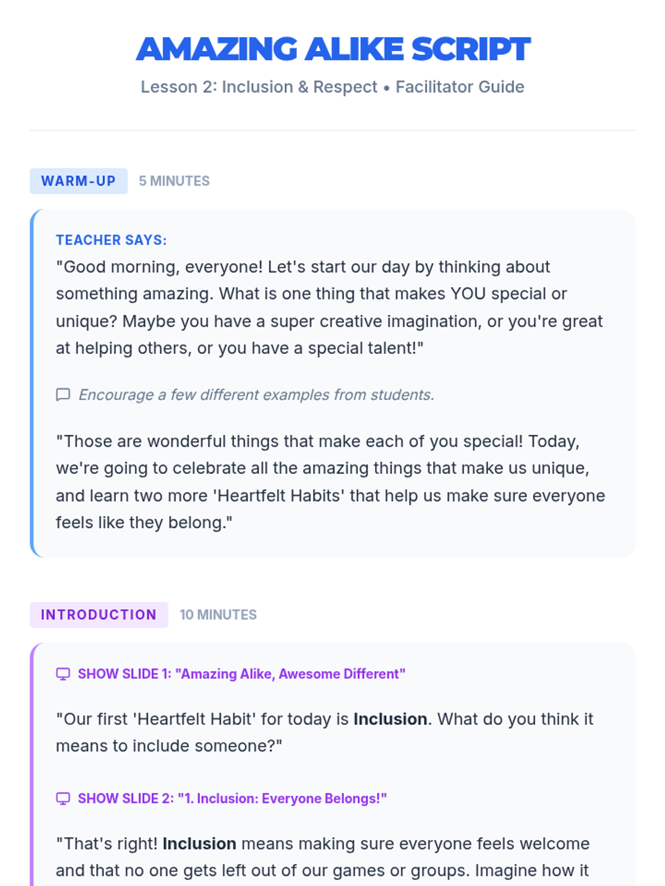665x886 pixels.
Task: Click Show Slide 2 Inclusion Everyone Belongs label
Action: [x=232, y=799]
